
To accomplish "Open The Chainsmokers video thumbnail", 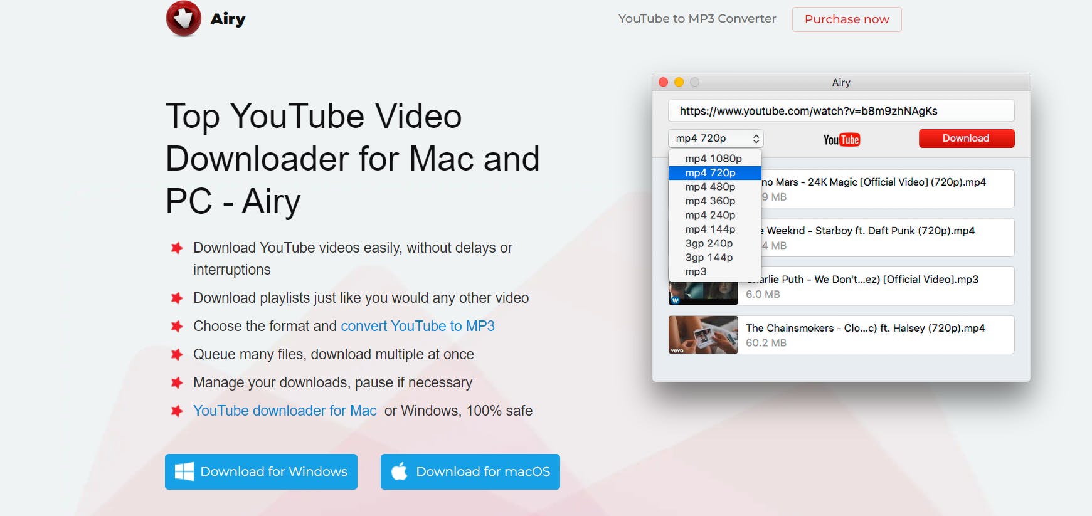I will click(703, 335).
